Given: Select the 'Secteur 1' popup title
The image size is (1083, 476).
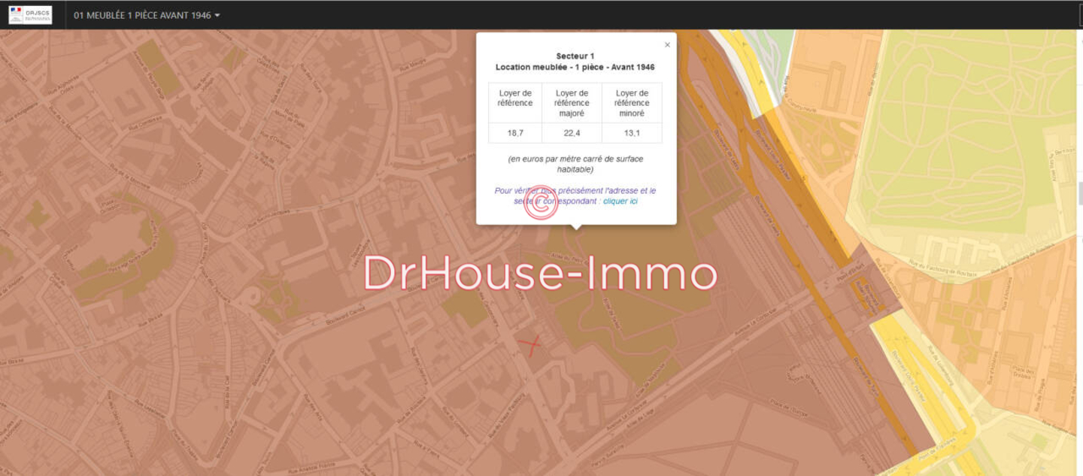Looking at the screenshot, I should 575,56.
